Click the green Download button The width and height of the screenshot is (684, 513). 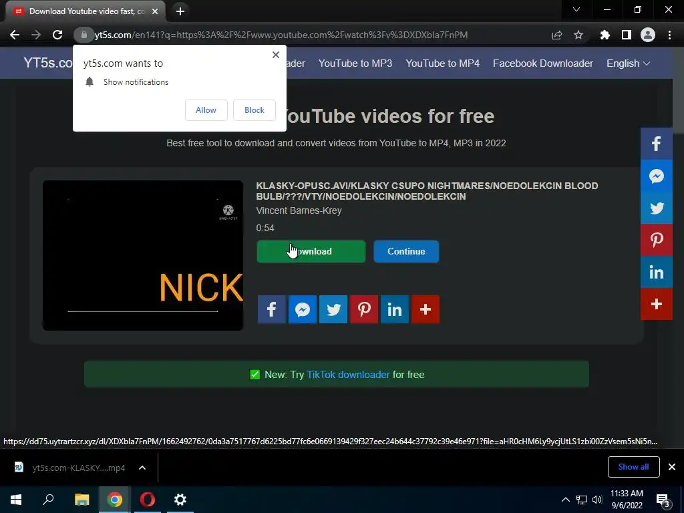tap(311, 251)
